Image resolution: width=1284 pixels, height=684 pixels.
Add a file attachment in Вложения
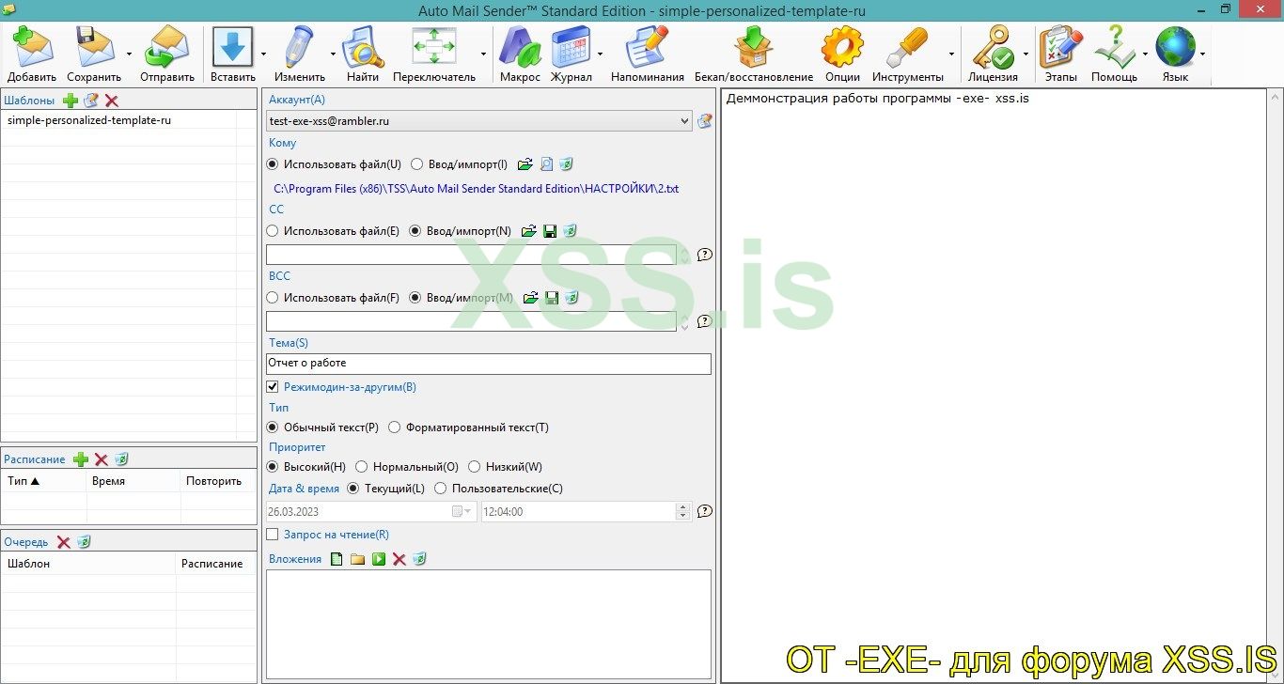[x=337, y=559]
